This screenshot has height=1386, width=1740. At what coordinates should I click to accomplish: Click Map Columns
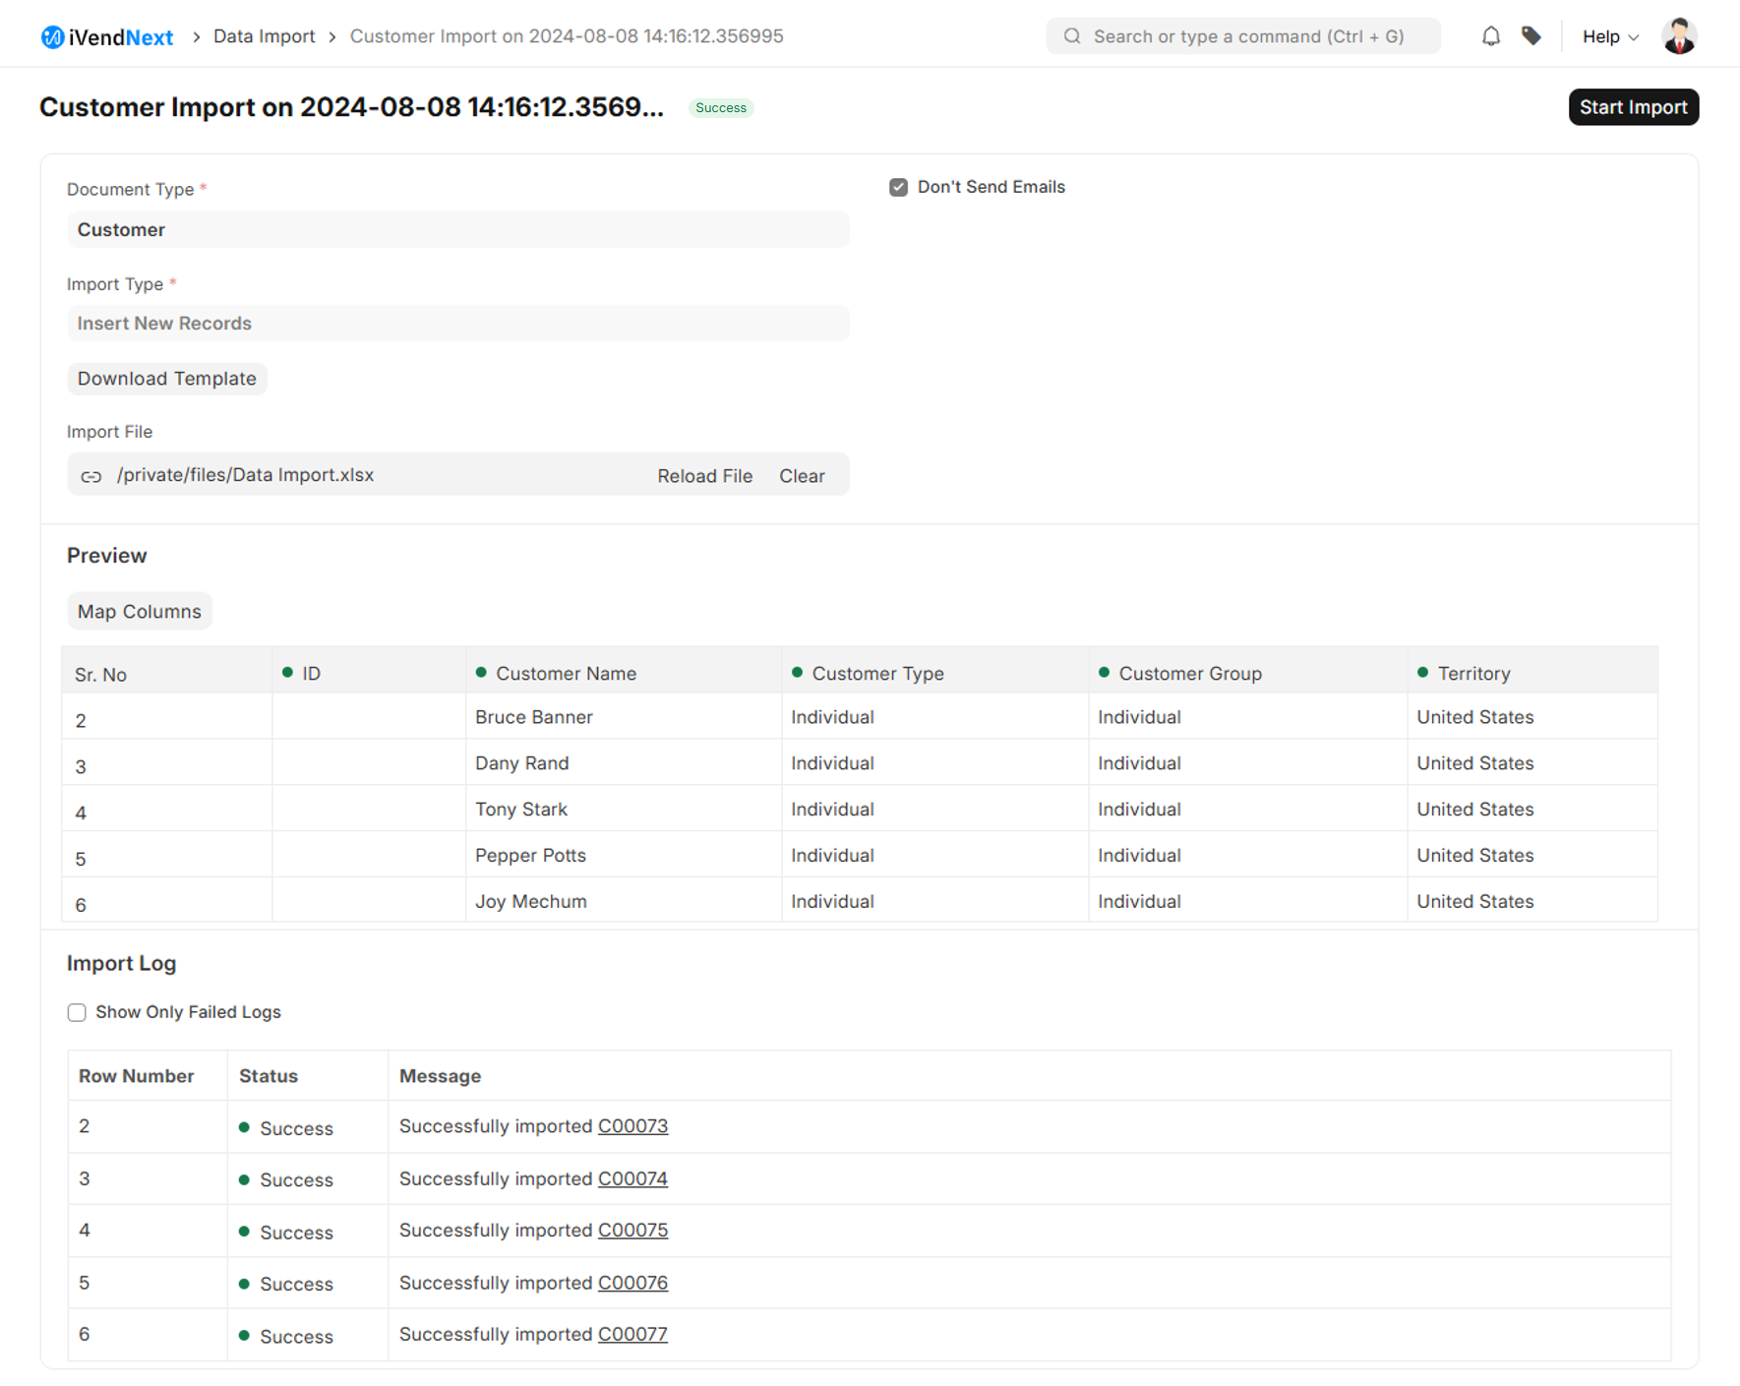click(x=140, y=611)
